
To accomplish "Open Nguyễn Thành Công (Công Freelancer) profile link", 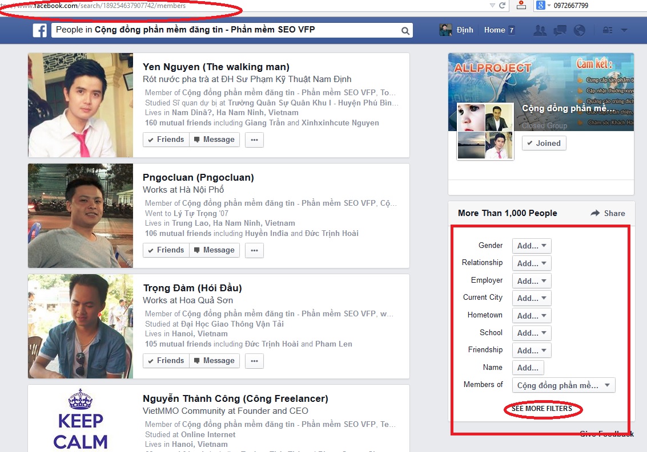I will 235,398.
